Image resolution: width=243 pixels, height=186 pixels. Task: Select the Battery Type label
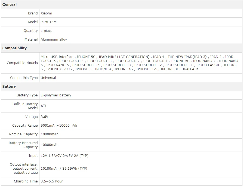coord(27,95)
